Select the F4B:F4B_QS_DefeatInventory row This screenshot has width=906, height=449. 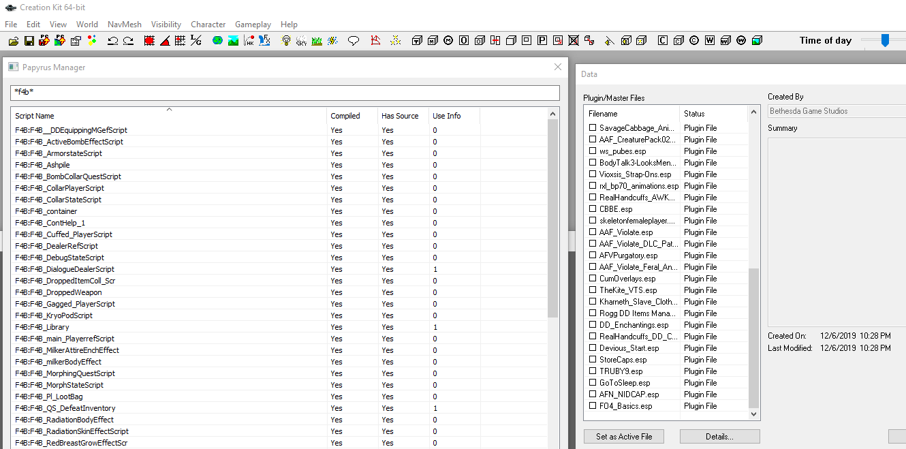(x=279, y=408)
